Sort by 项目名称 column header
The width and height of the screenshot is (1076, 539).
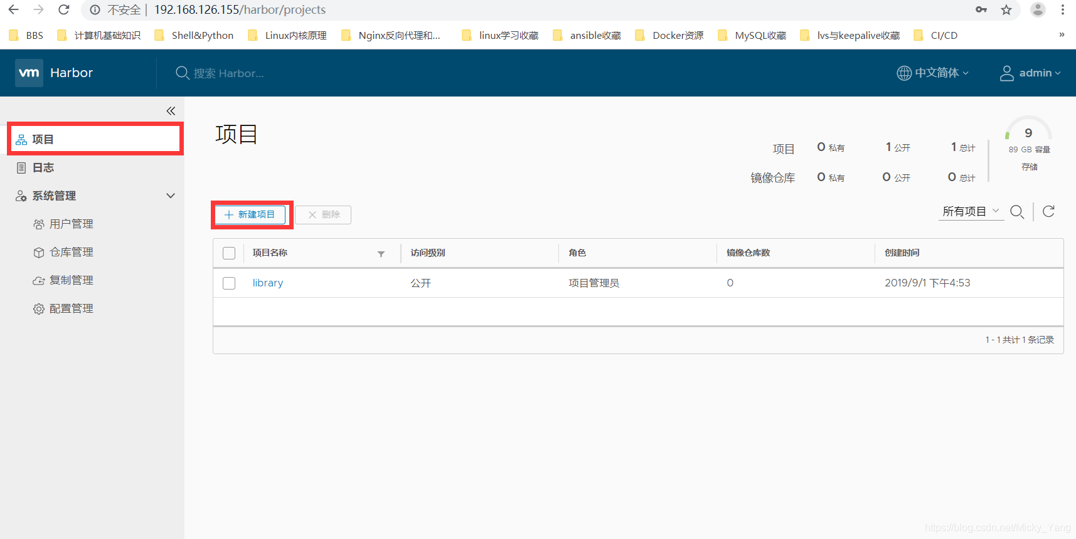coord(270,253)
